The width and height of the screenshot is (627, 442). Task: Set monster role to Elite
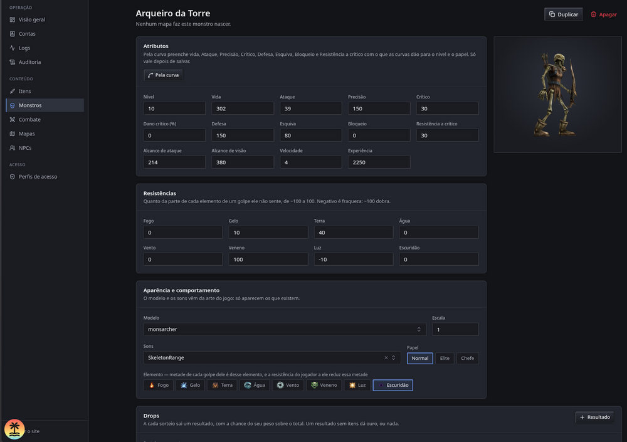pyautogui.click(x=445, y=358)
